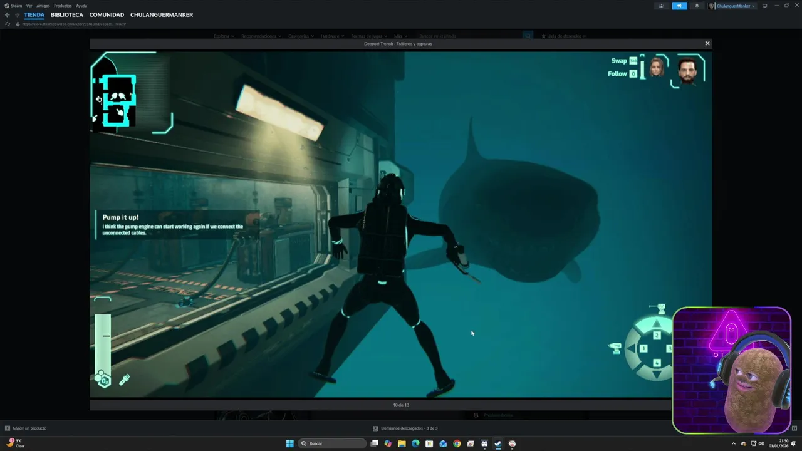Expand the Categorías dropdown
The image size is (802, 451).
301,36
